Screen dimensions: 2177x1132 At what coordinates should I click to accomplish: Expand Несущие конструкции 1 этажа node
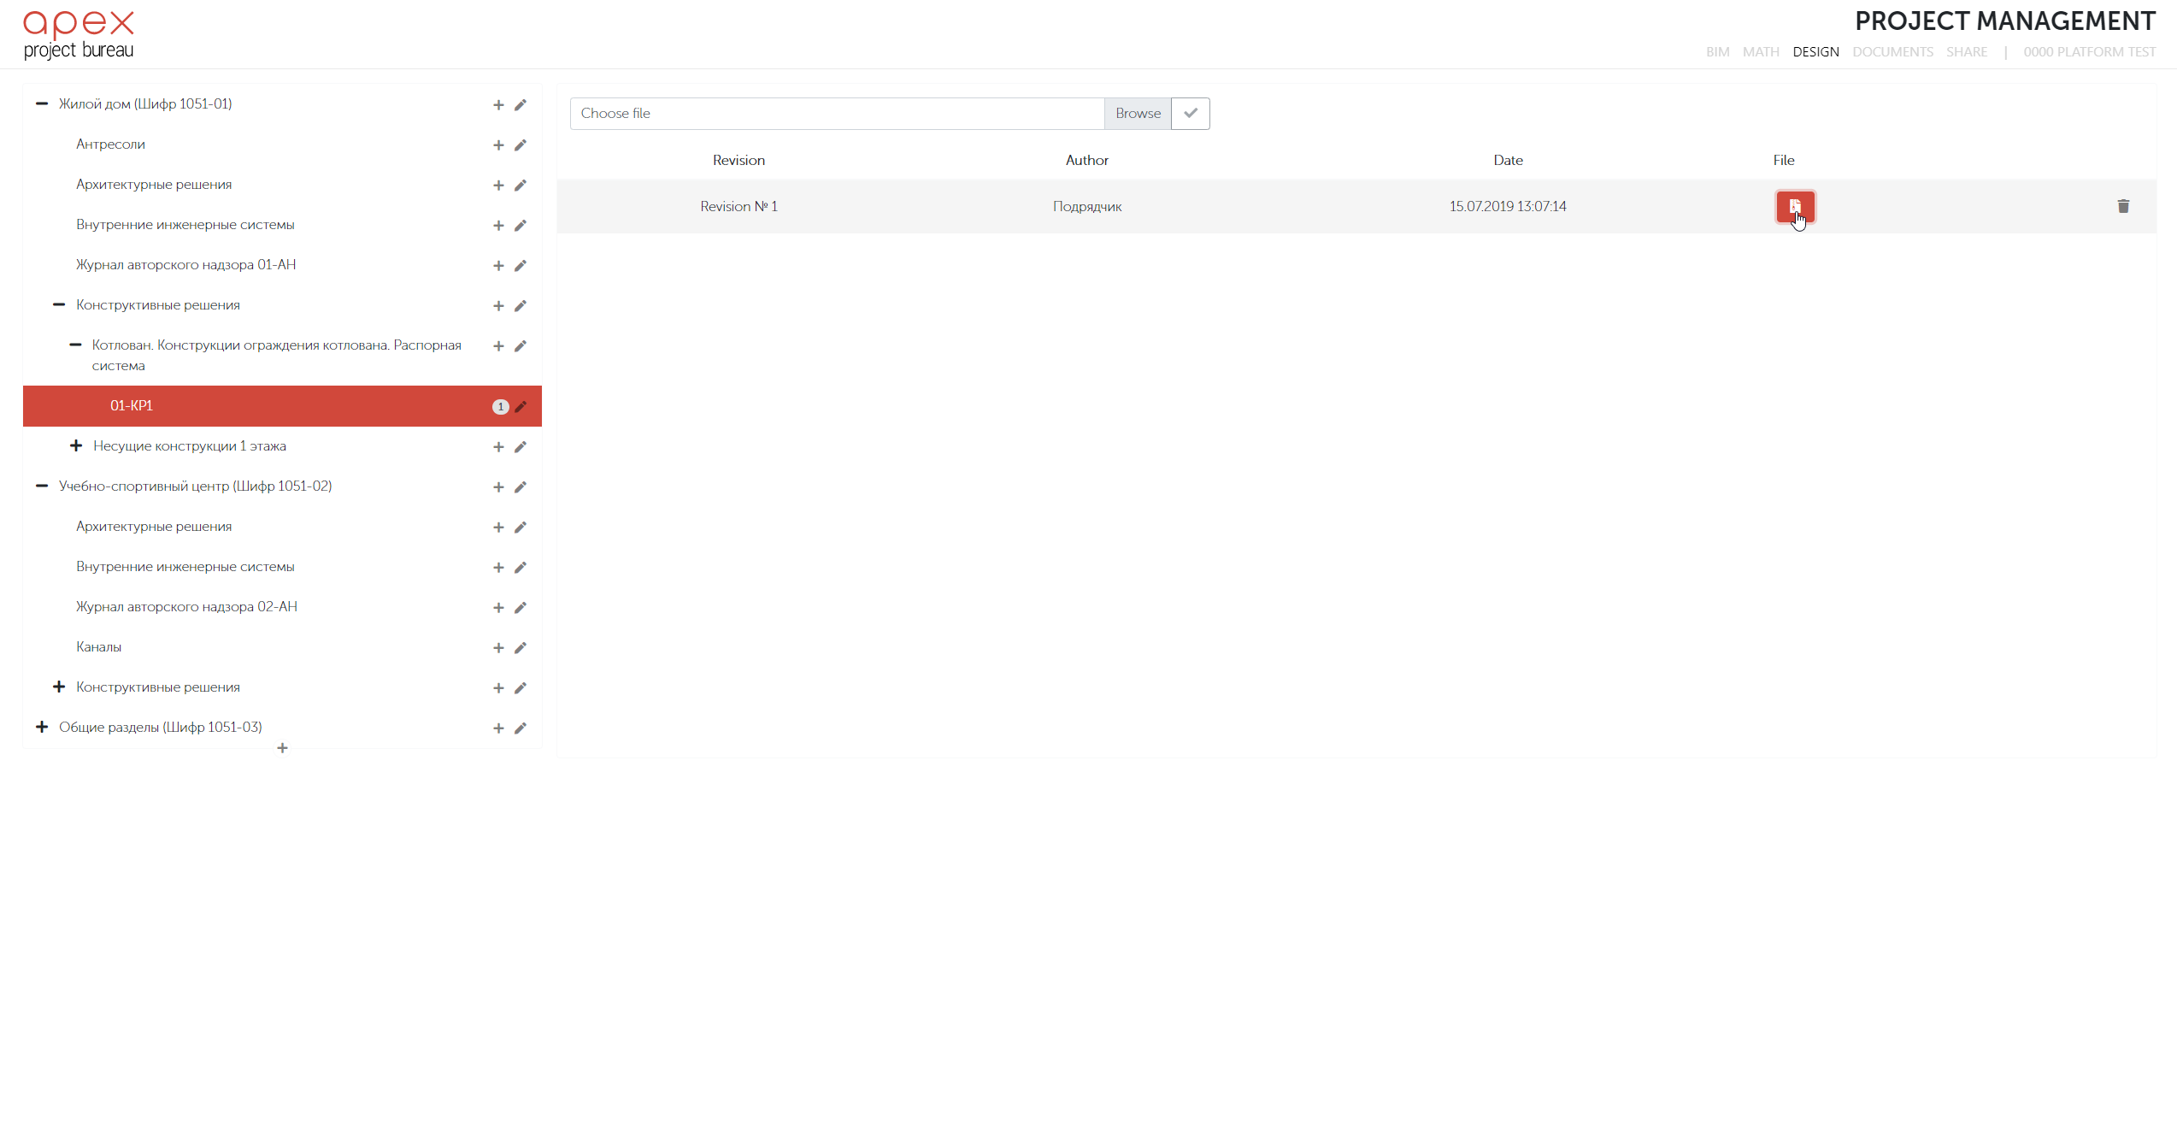tap(76, 446)
